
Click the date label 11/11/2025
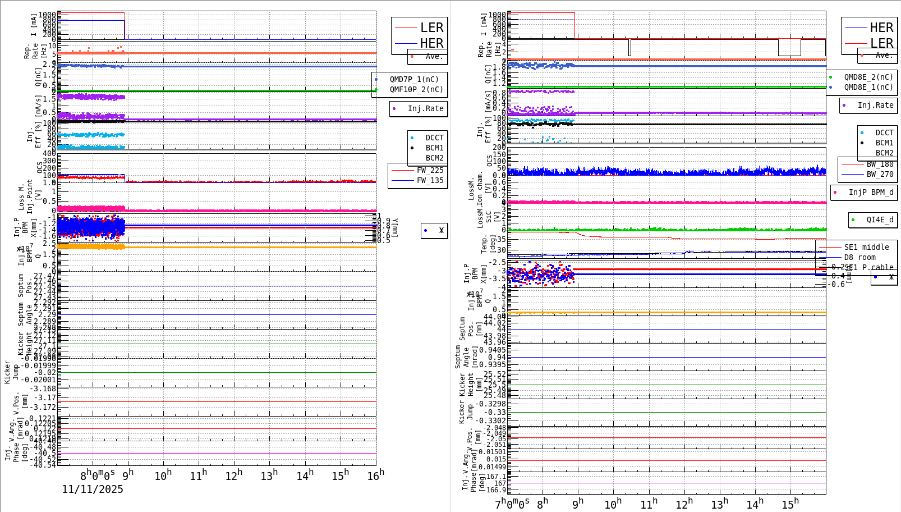coord(93,490)
